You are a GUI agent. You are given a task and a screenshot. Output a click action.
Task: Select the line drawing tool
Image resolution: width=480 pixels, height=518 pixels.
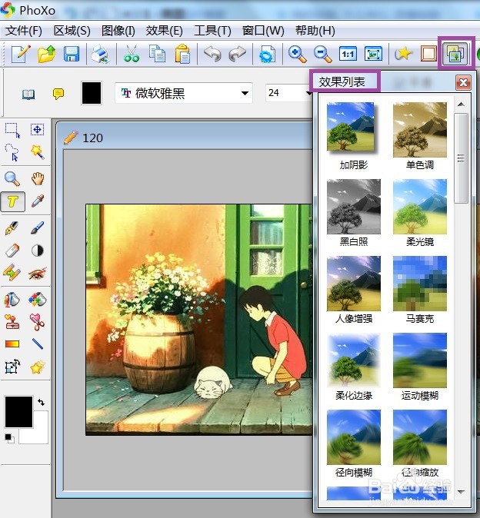(x=38, y=344)
